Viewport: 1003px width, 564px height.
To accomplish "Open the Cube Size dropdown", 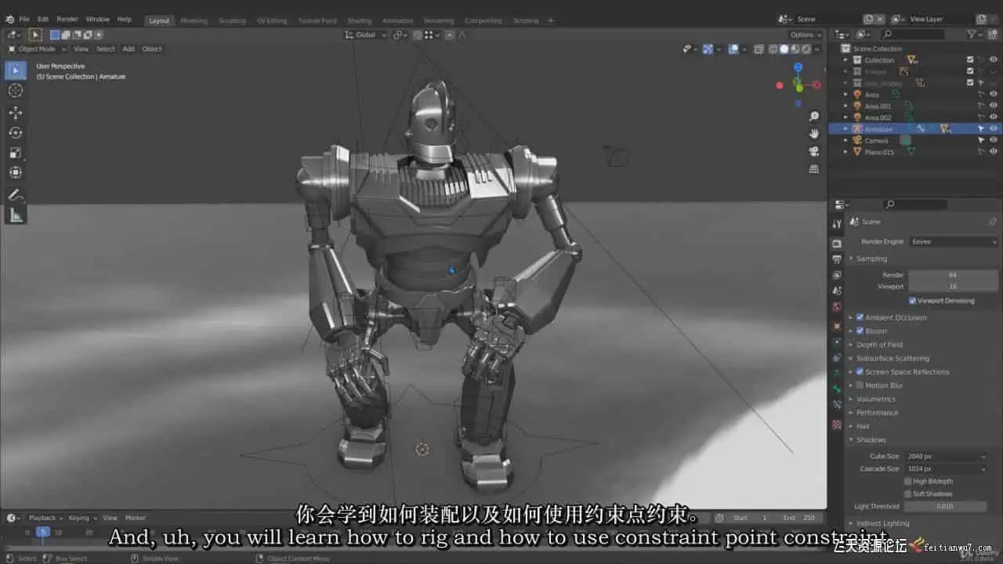I will click(x=946, y=456).
